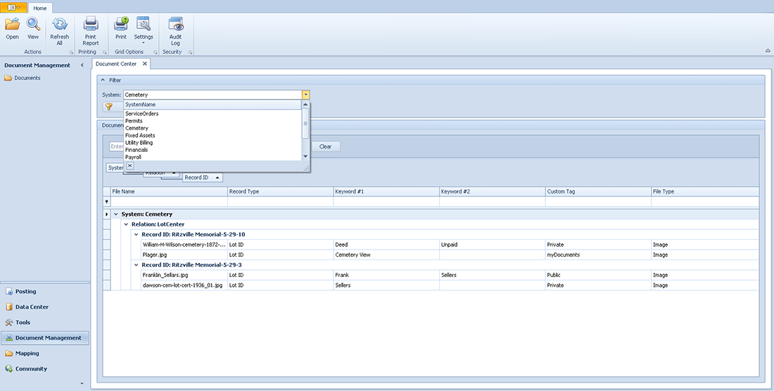Image resolution: width=774 pixels, height=391 pixels.
Task: Open the Mapping navigation section
Action: 45,353
